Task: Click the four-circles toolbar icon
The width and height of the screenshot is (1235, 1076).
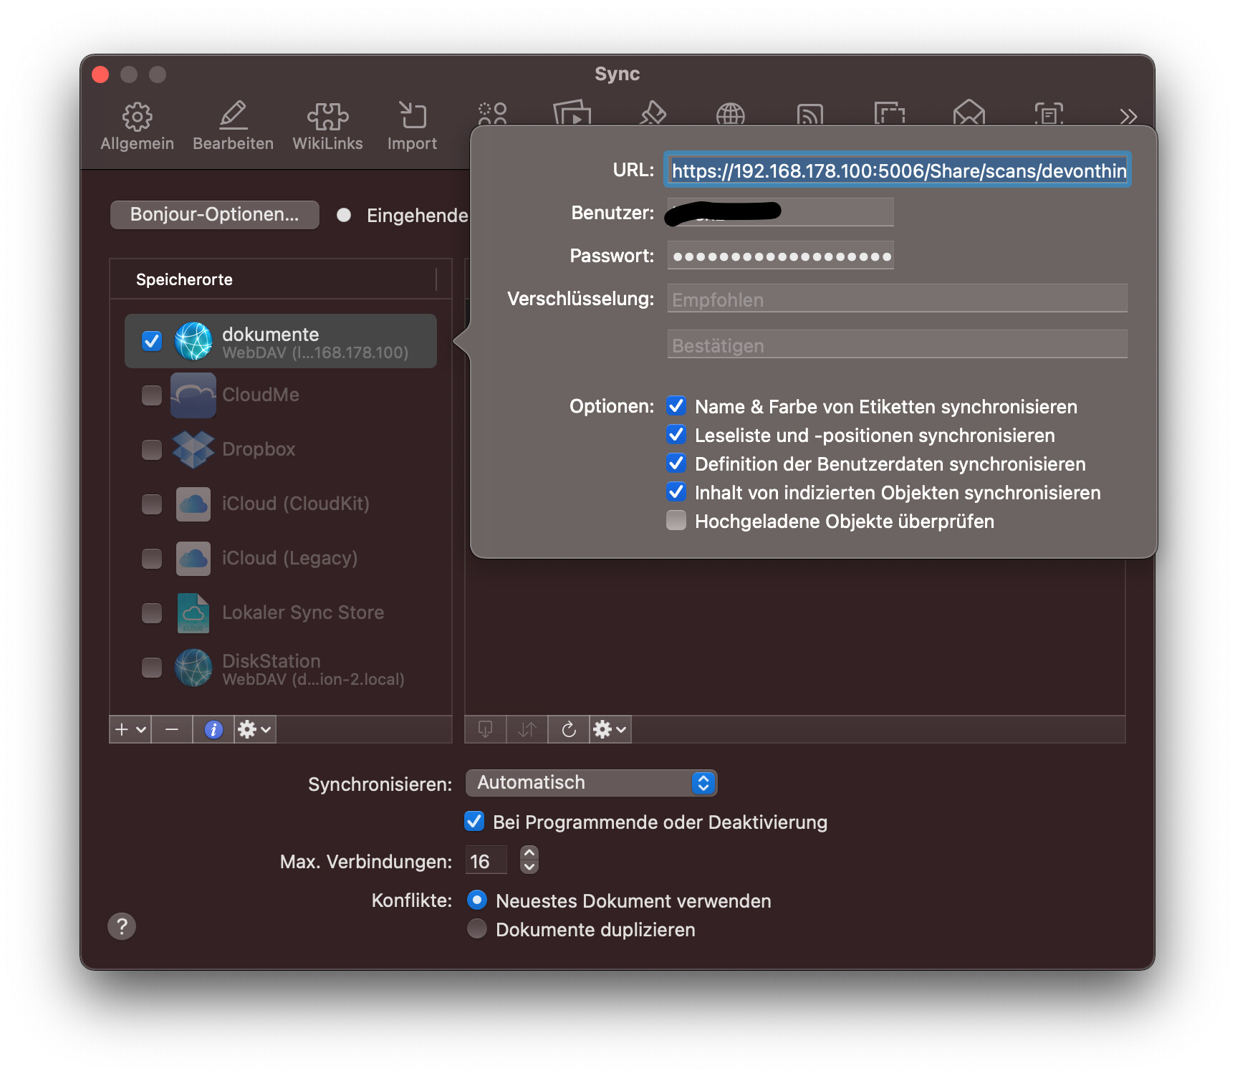Action: coord(493,113)
